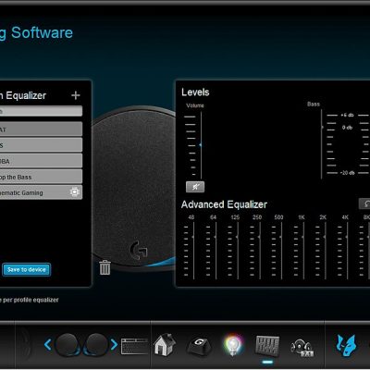Go to previous device with left arrow

(x=47, y=344)
